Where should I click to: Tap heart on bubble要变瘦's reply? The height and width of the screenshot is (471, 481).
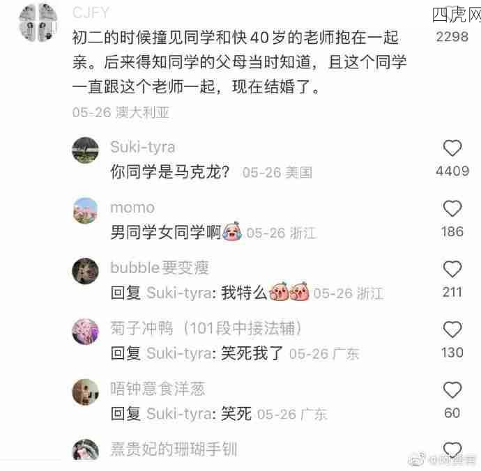click(x=452, y=269)
